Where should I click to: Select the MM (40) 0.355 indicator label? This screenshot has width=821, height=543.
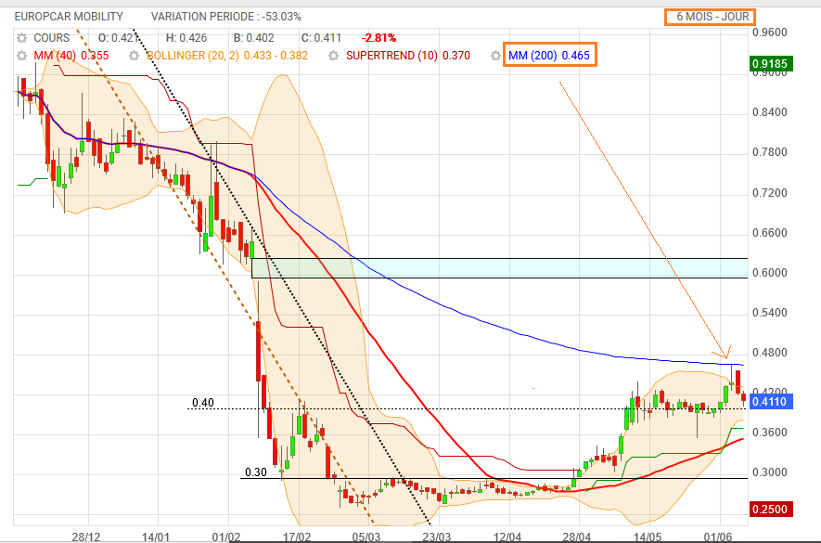tap(71, 56)
